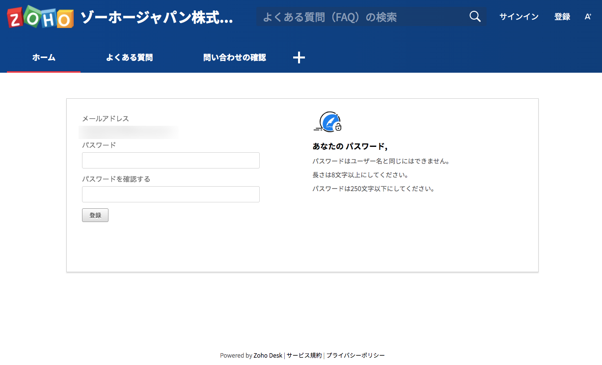Open the プライバシーポリシー footer link

point(356,356)
